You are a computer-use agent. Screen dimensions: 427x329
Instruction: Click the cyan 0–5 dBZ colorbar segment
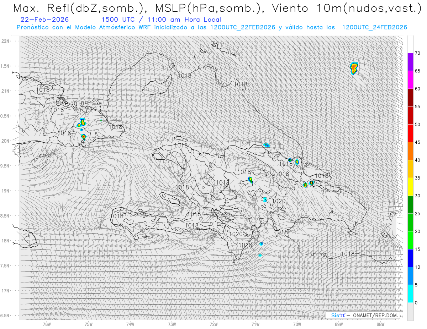coord(410,294)
